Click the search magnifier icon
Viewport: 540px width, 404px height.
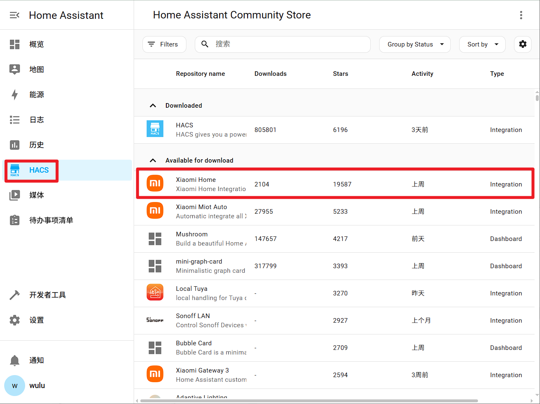(205, 44)
